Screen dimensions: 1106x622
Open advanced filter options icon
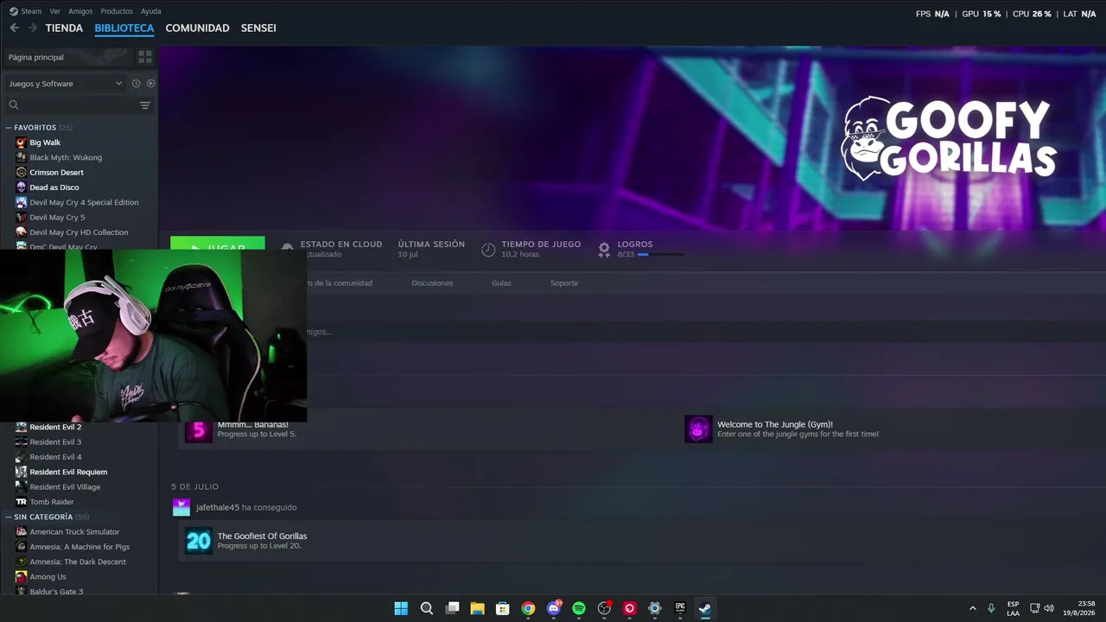[x=145, y=105]
